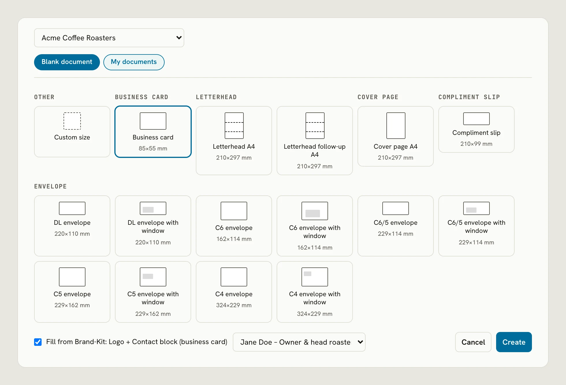Image resolution: width=566 pixels, height=385 pixels.
Task: Select the Compliment slip icon
Action: click(x=476, y=119)
